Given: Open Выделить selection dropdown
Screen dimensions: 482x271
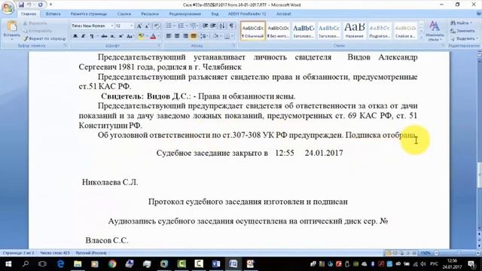Looking at the screenshot, I should 464,38.
